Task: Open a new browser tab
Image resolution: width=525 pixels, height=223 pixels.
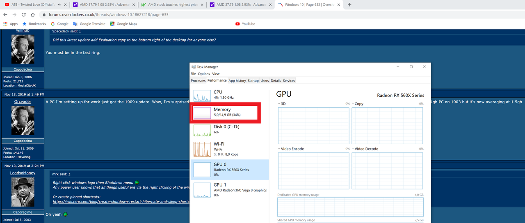Action: (x=349, y=5)
